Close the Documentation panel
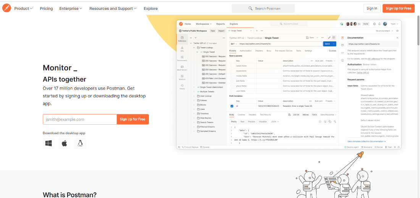Image resolution: width=420 pixels, height=198 pixels. 397,38
